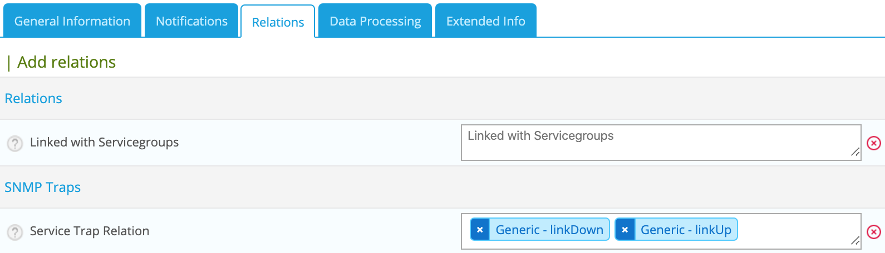The image size is (885, 253).
Task: Switch to the Notifications tab
Action: (191, 21)
